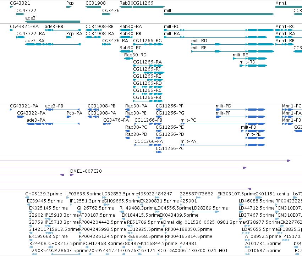Screen dimensions: 302x256
Task: Click transcript milt-RE
Action: 240,55
